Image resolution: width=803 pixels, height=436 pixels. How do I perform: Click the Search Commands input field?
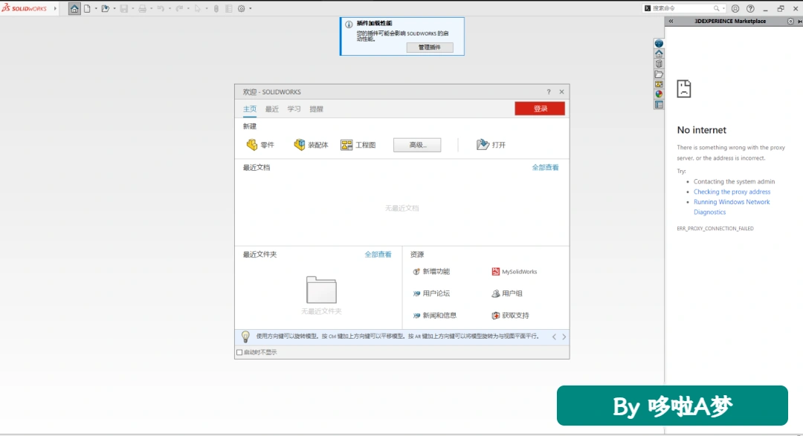(x=682, y=9)
